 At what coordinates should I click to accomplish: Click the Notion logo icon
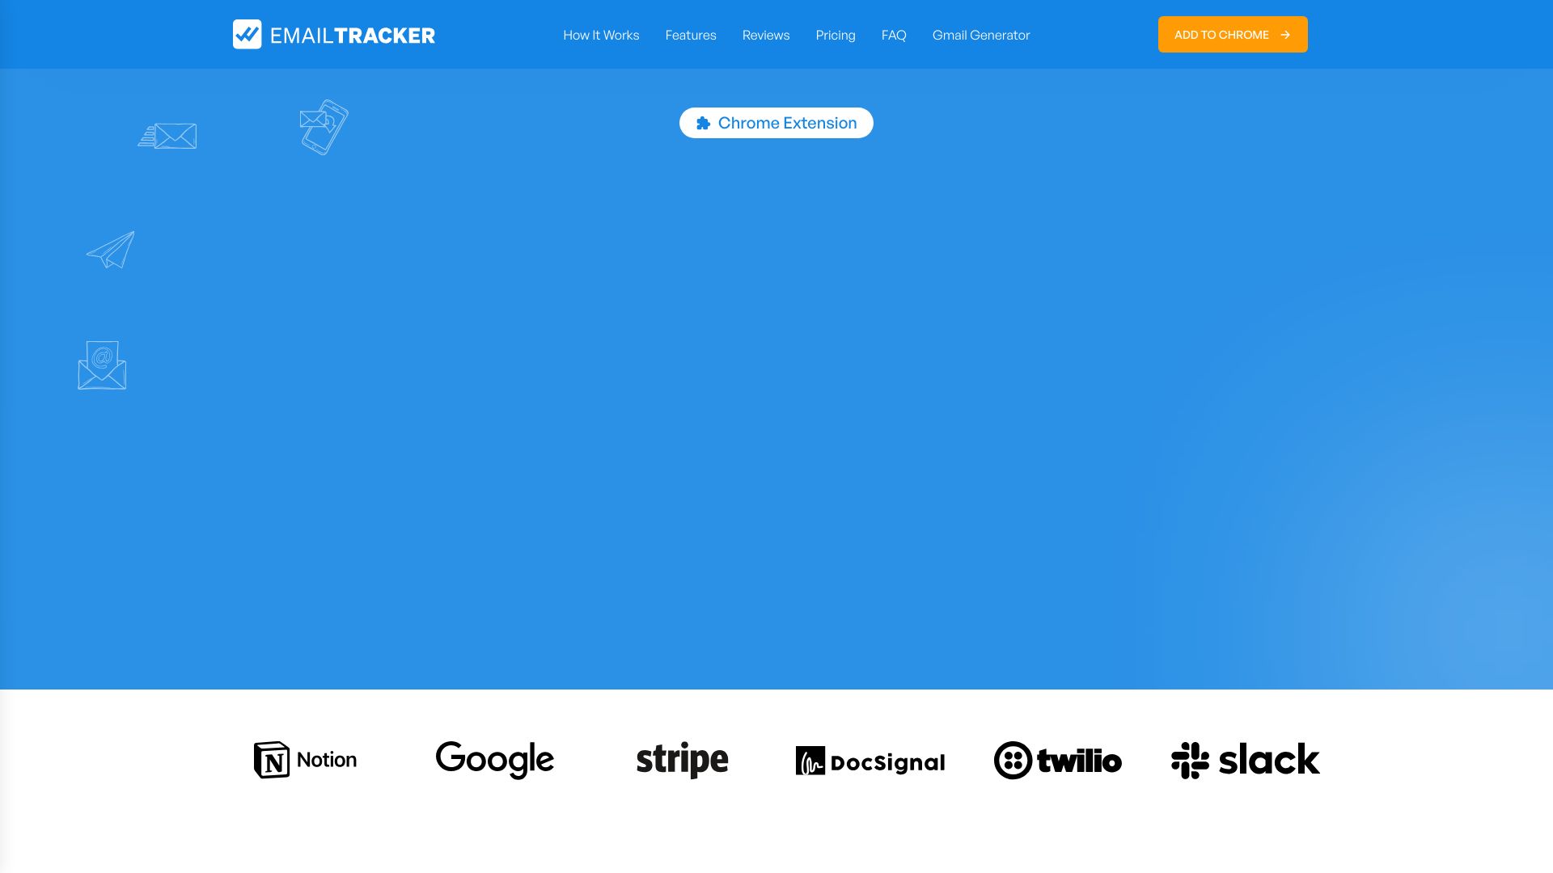click(x=272, y=759)
